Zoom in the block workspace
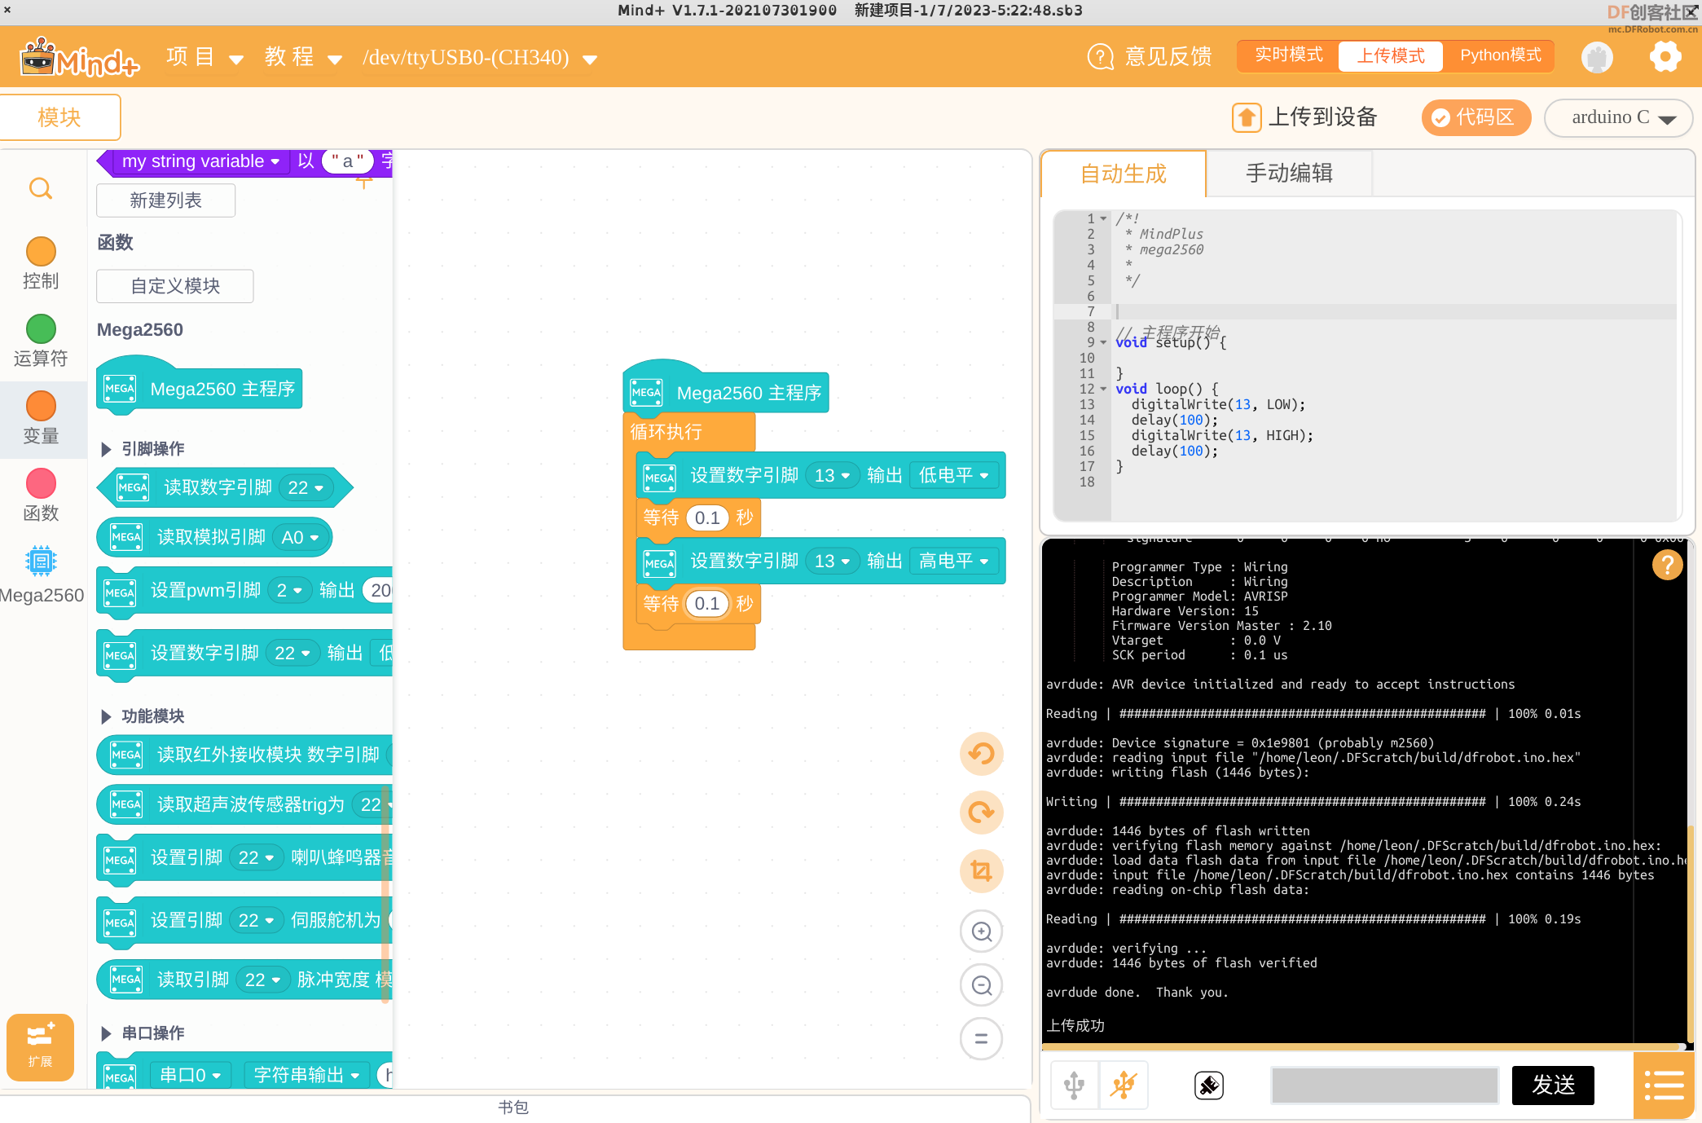Viewport: 1702px width, 1123px height. pos(982,931)
